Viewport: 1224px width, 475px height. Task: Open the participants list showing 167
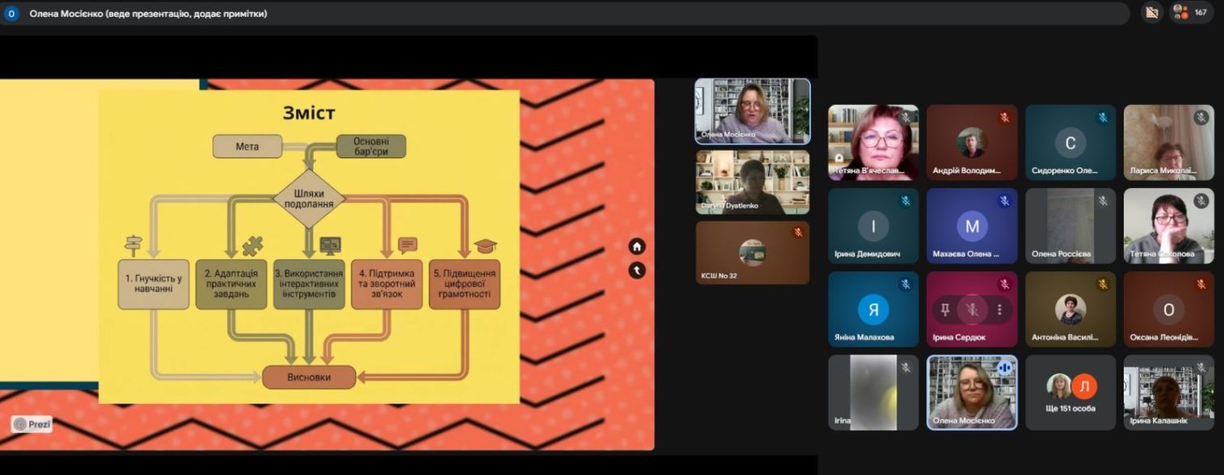pos(1192,12)
